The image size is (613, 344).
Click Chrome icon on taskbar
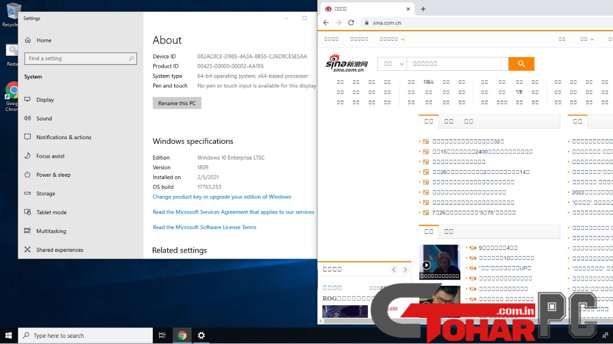click(x=182, y=335)
